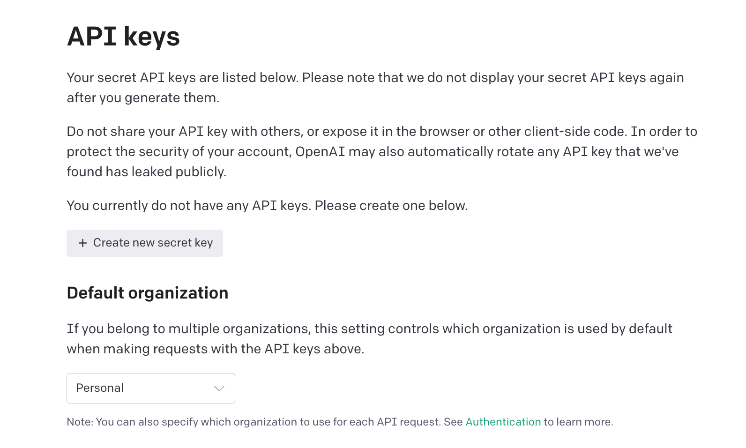Click the plus icon on the create key button
Image resolution: width=746 pixels, height=448 pixels.
pos(83,243)
